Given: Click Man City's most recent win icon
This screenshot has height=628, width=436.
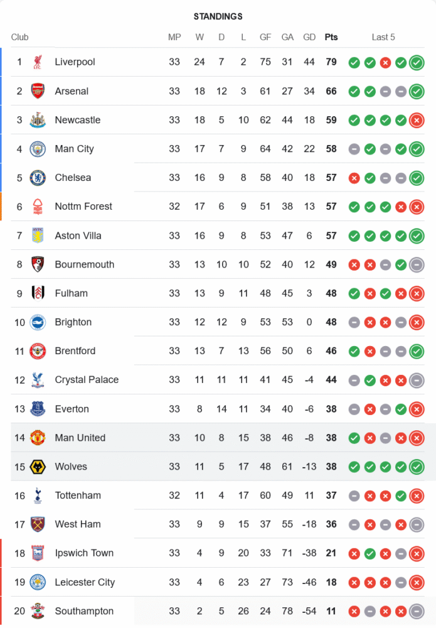Looking at the screenshot, I should click(x=416, y=149).
